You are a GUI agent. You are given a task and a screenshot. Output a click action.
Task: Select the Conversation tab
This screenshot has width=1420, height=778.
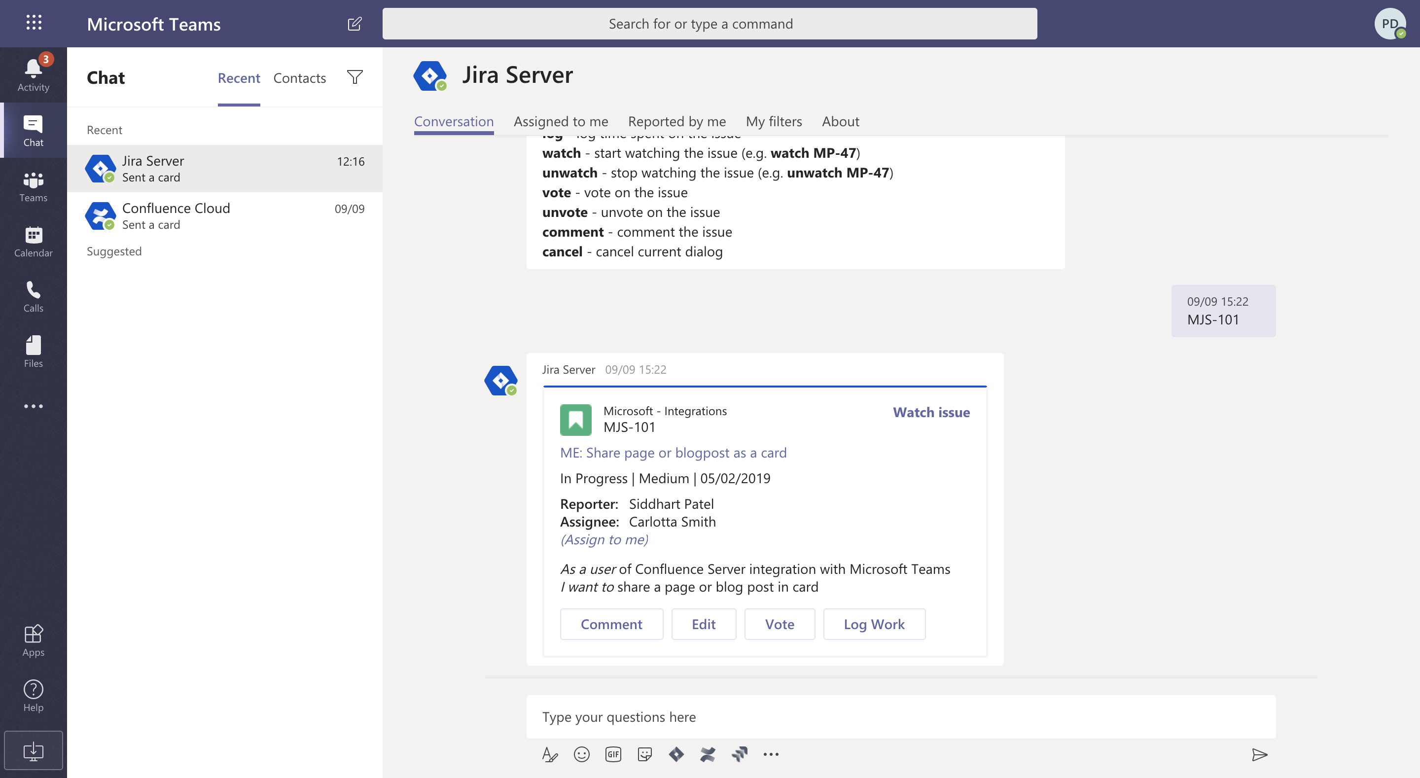(454, 121)
